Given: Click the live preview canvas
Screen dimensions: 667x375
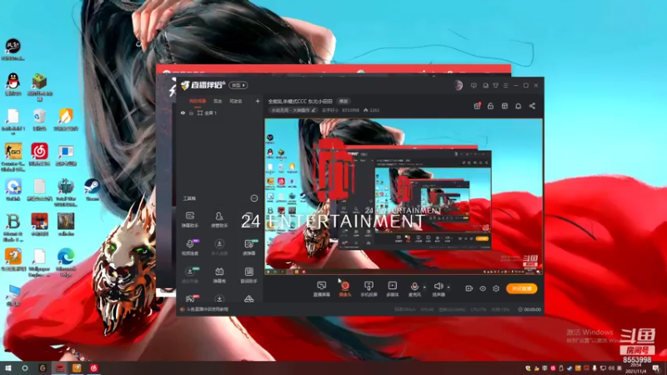Looking at the screenshot, I should click(404, 197).
